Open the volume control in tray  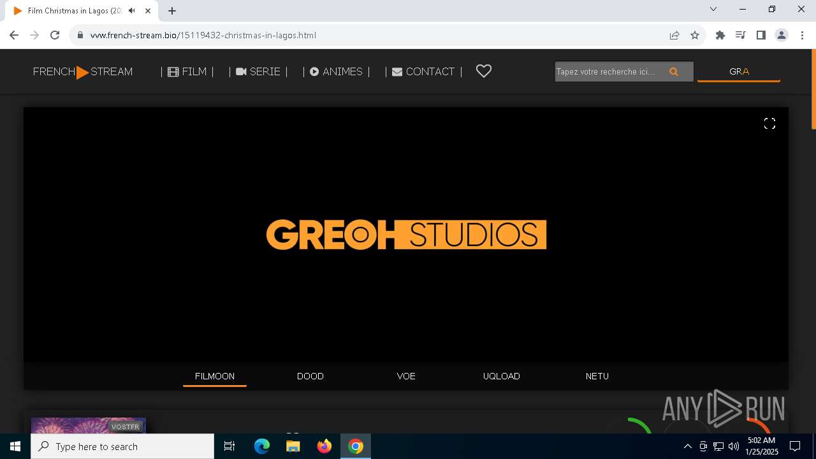coord(734,446)
